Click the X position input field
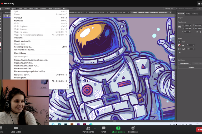Image resolution: width=202 pixels, height=134 pixels. click(187, 25)
